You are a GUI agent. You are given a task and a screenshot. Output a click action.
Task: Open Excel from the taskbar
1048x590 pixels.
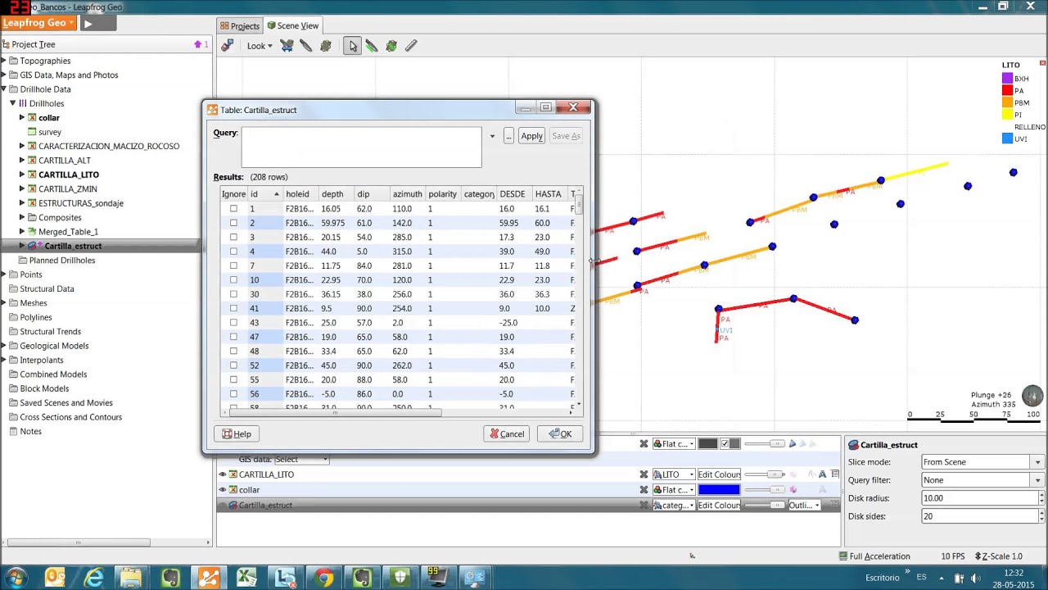(246, 578)
